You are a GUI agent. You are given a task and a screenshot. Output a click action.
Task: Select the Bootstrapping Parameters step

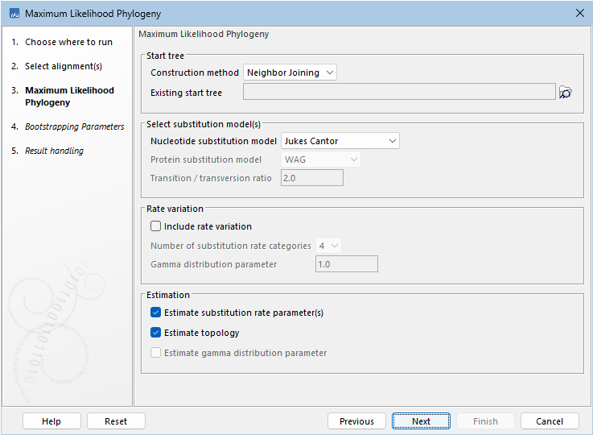(74, 126)
